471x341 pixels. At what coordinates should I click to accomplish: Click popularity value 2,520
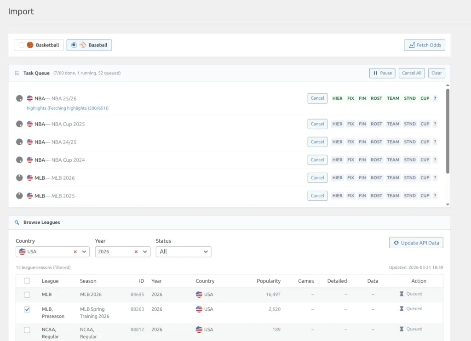[x=275, y=309]
